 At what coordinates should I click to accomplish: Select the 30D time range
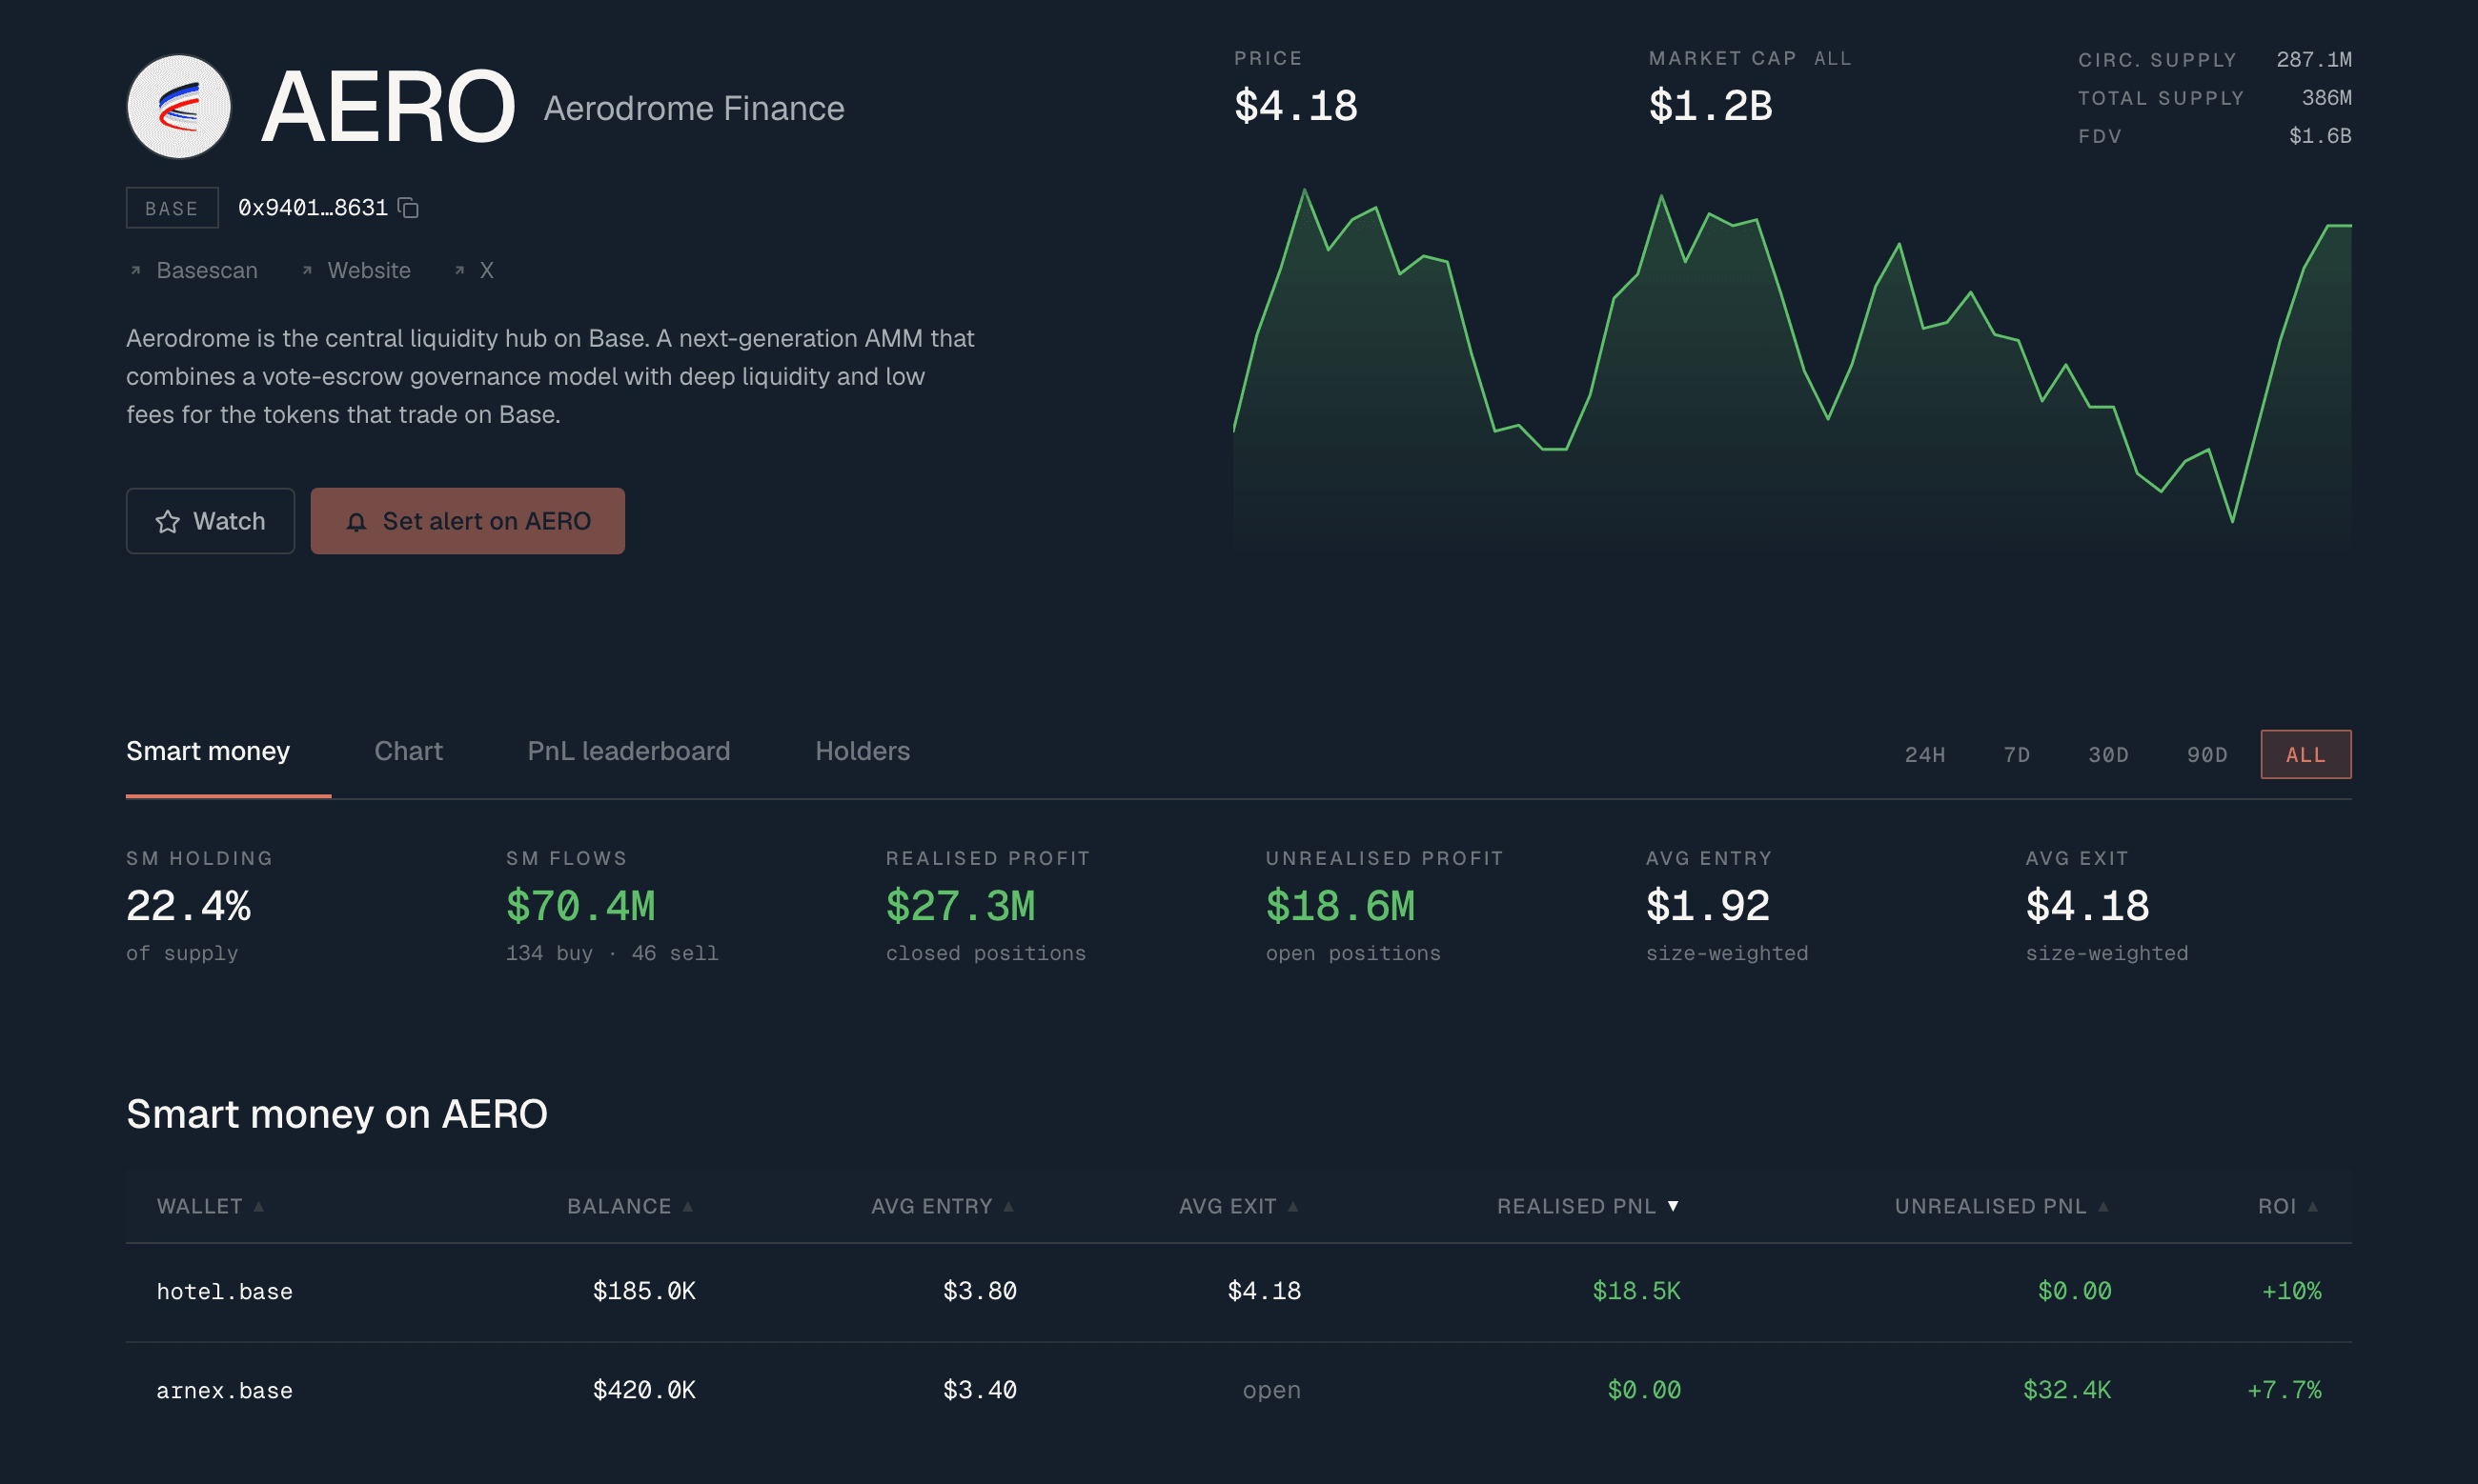pos(2108,755)
